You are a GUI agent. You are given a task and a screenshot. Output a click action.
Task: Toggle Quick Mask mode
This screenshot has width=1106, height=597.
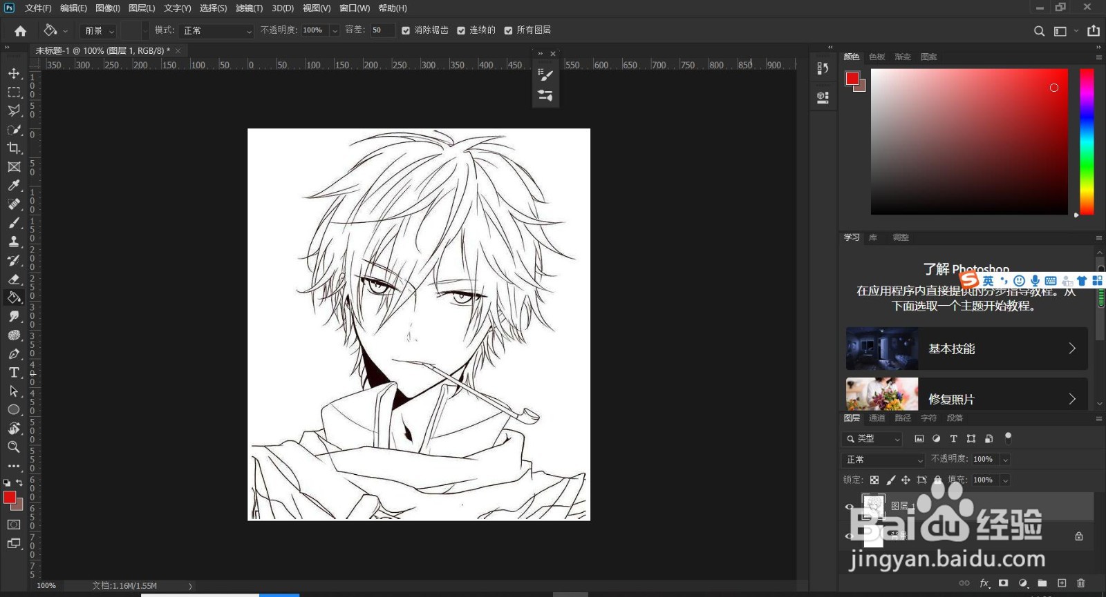tap(14, 525)
